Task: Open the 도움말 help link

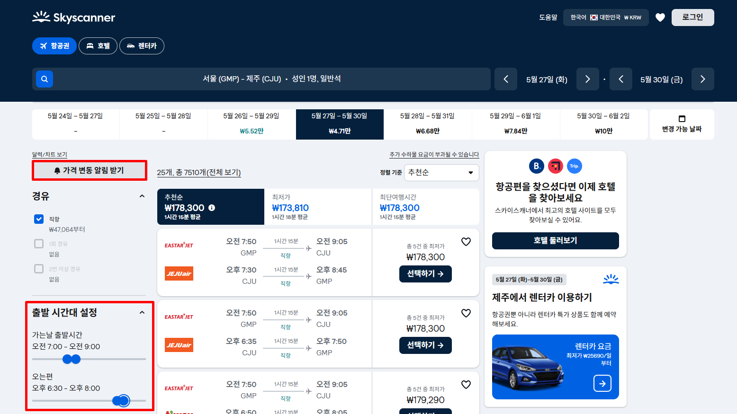Action: 548,18
